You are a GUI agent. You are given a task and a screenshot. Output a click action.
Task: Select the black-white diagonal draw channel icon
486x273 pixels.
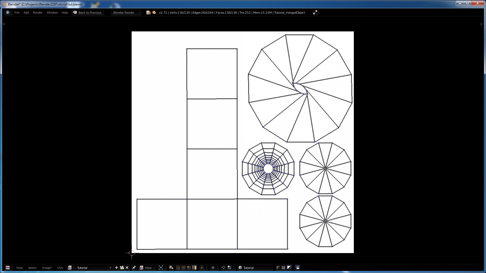point(289,268)
